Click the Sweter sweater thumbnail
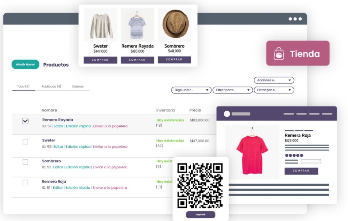 click(100, 25)
